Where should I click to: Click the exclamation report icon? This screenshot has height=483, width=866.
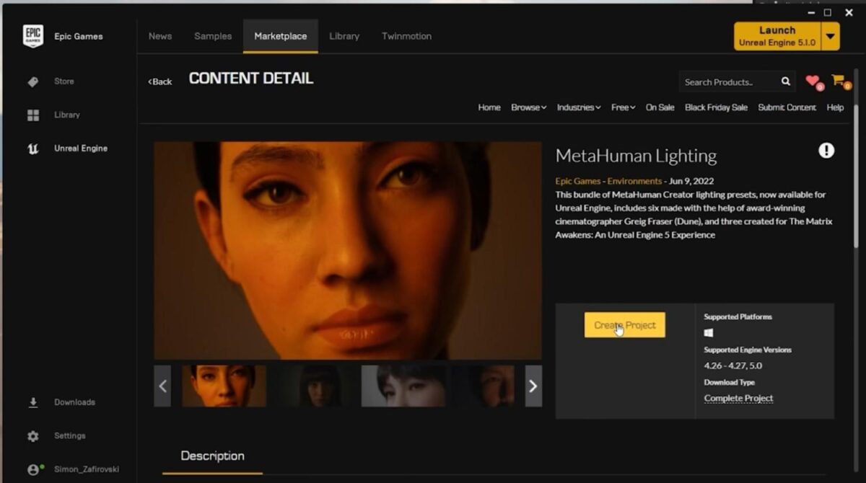826,150
